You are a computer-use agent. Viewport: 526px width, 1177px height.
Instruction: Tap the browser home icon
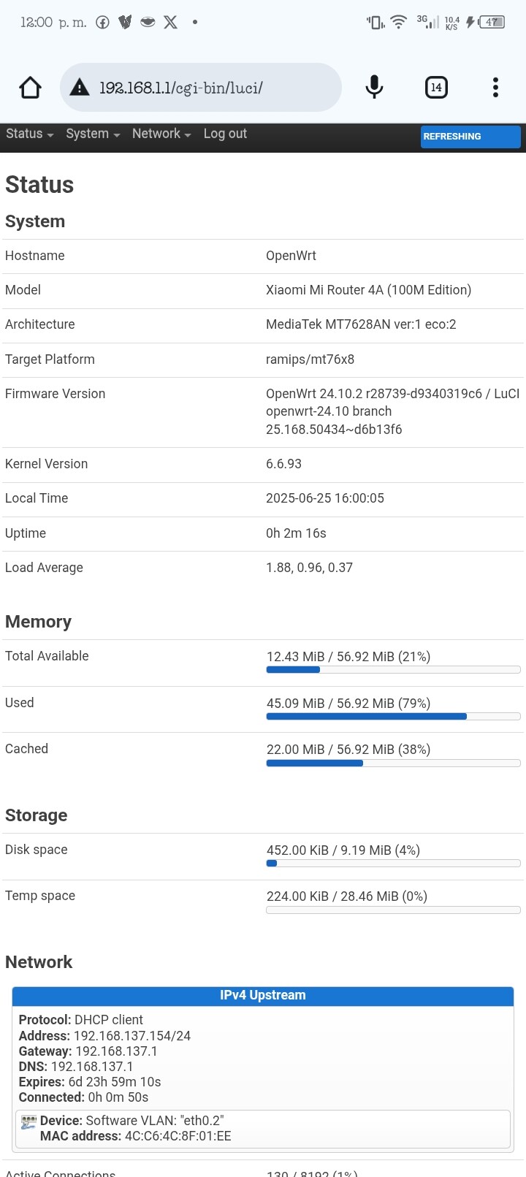pyautogui.click(x=30, y=88)
